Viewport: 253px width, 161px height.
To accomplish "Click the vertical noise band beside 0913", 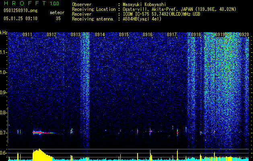I will pos(85,92).
